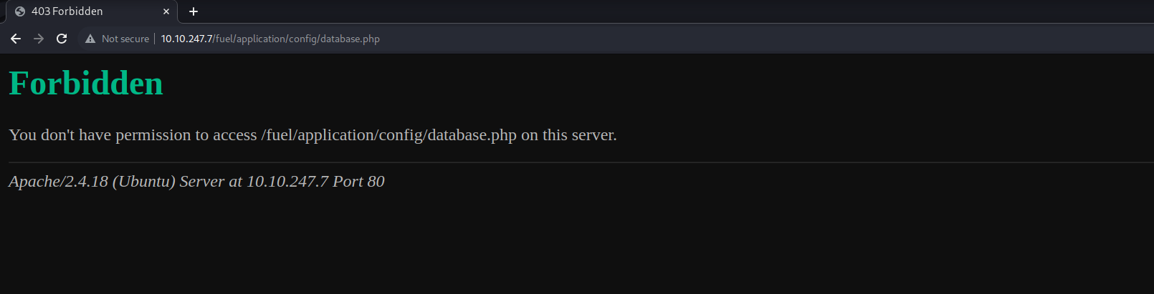1154x294 pixels.
Task: Click the globe favicon on the tab
Action: pos(20,11)
